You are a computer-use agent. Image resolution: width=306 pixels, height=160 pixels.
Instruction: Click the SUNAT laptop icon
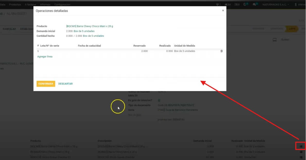(275, 40)
